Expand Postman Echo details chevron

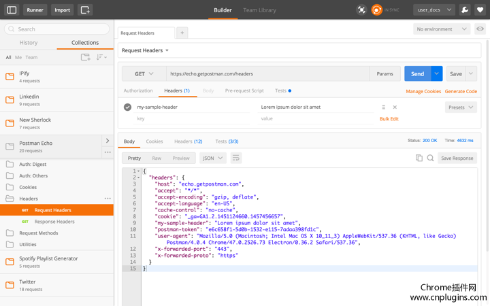(x=108, y=141)
